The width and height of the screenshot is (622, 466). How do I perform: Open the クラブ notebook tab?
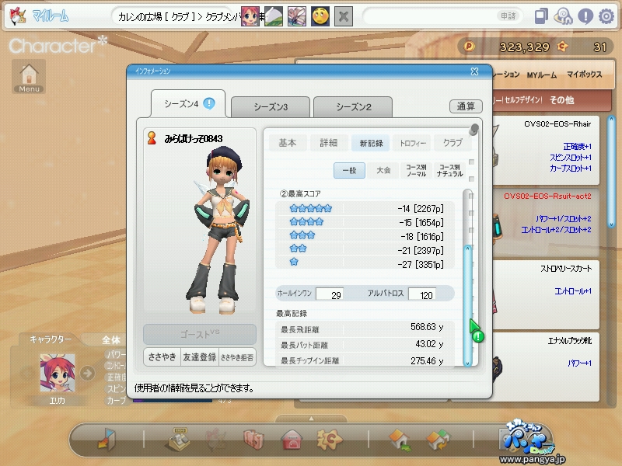tap(453, 143)
